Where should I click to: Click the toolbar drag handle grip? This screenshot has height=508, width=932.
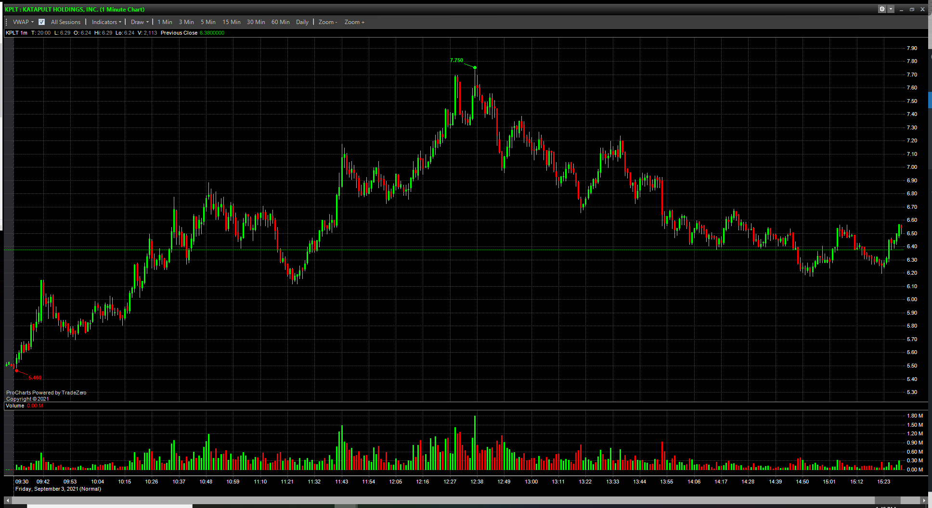click(6, 22)
